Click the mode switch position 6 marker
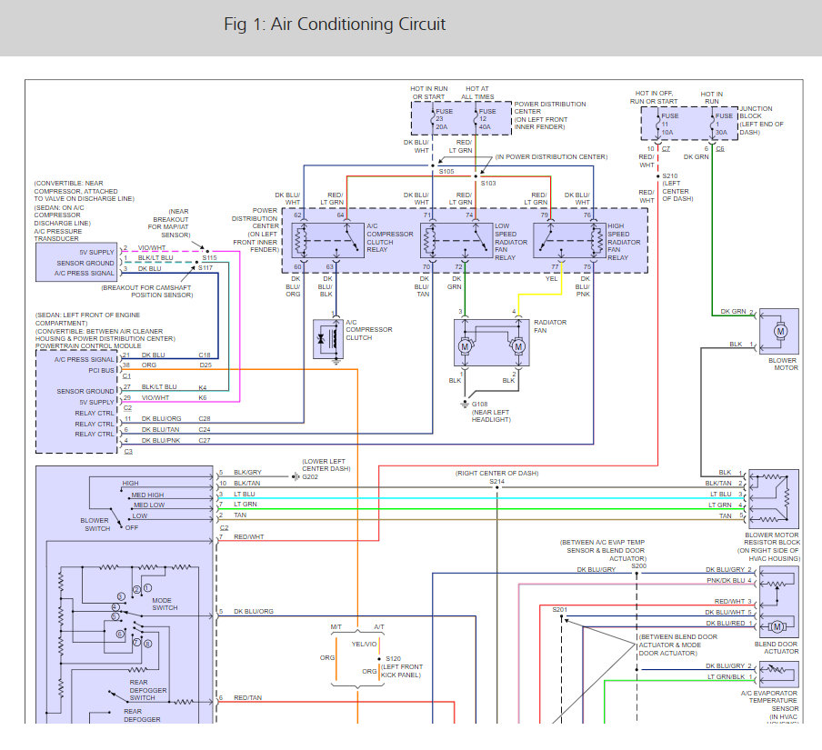This screenshot has width=822, height=750. click(x=120, y=634)
